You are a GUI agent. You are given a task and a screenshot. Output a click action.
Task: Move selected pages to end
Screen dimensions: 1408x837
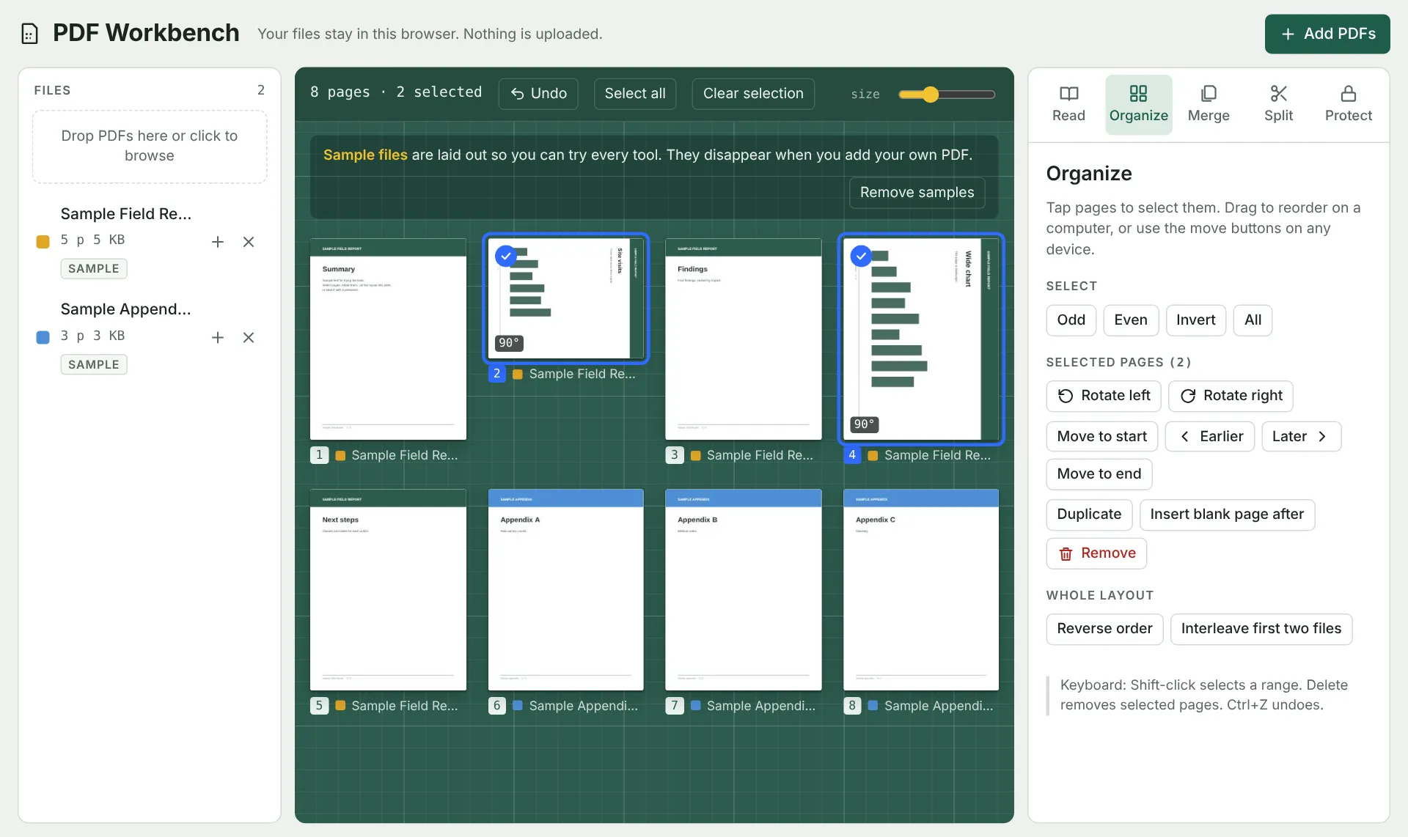coord(1099,474)
